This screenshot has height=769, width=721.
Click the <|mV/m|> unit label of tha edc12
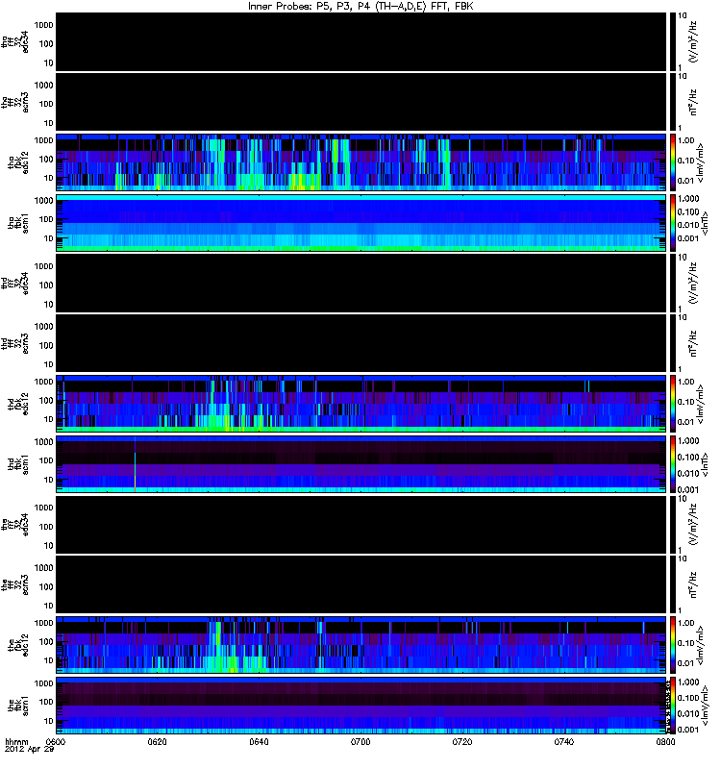700,162
